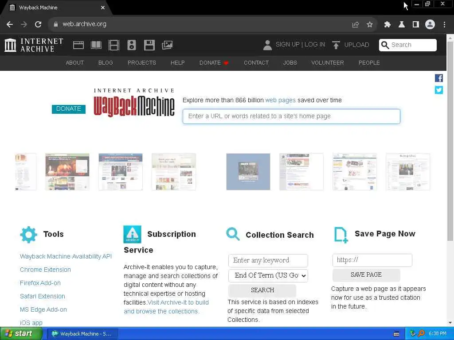The image size is (454, 340).
Task: Click the taskbar clock showing 6:38 PM
Action: pyautogui.click(x=437, y=334)
